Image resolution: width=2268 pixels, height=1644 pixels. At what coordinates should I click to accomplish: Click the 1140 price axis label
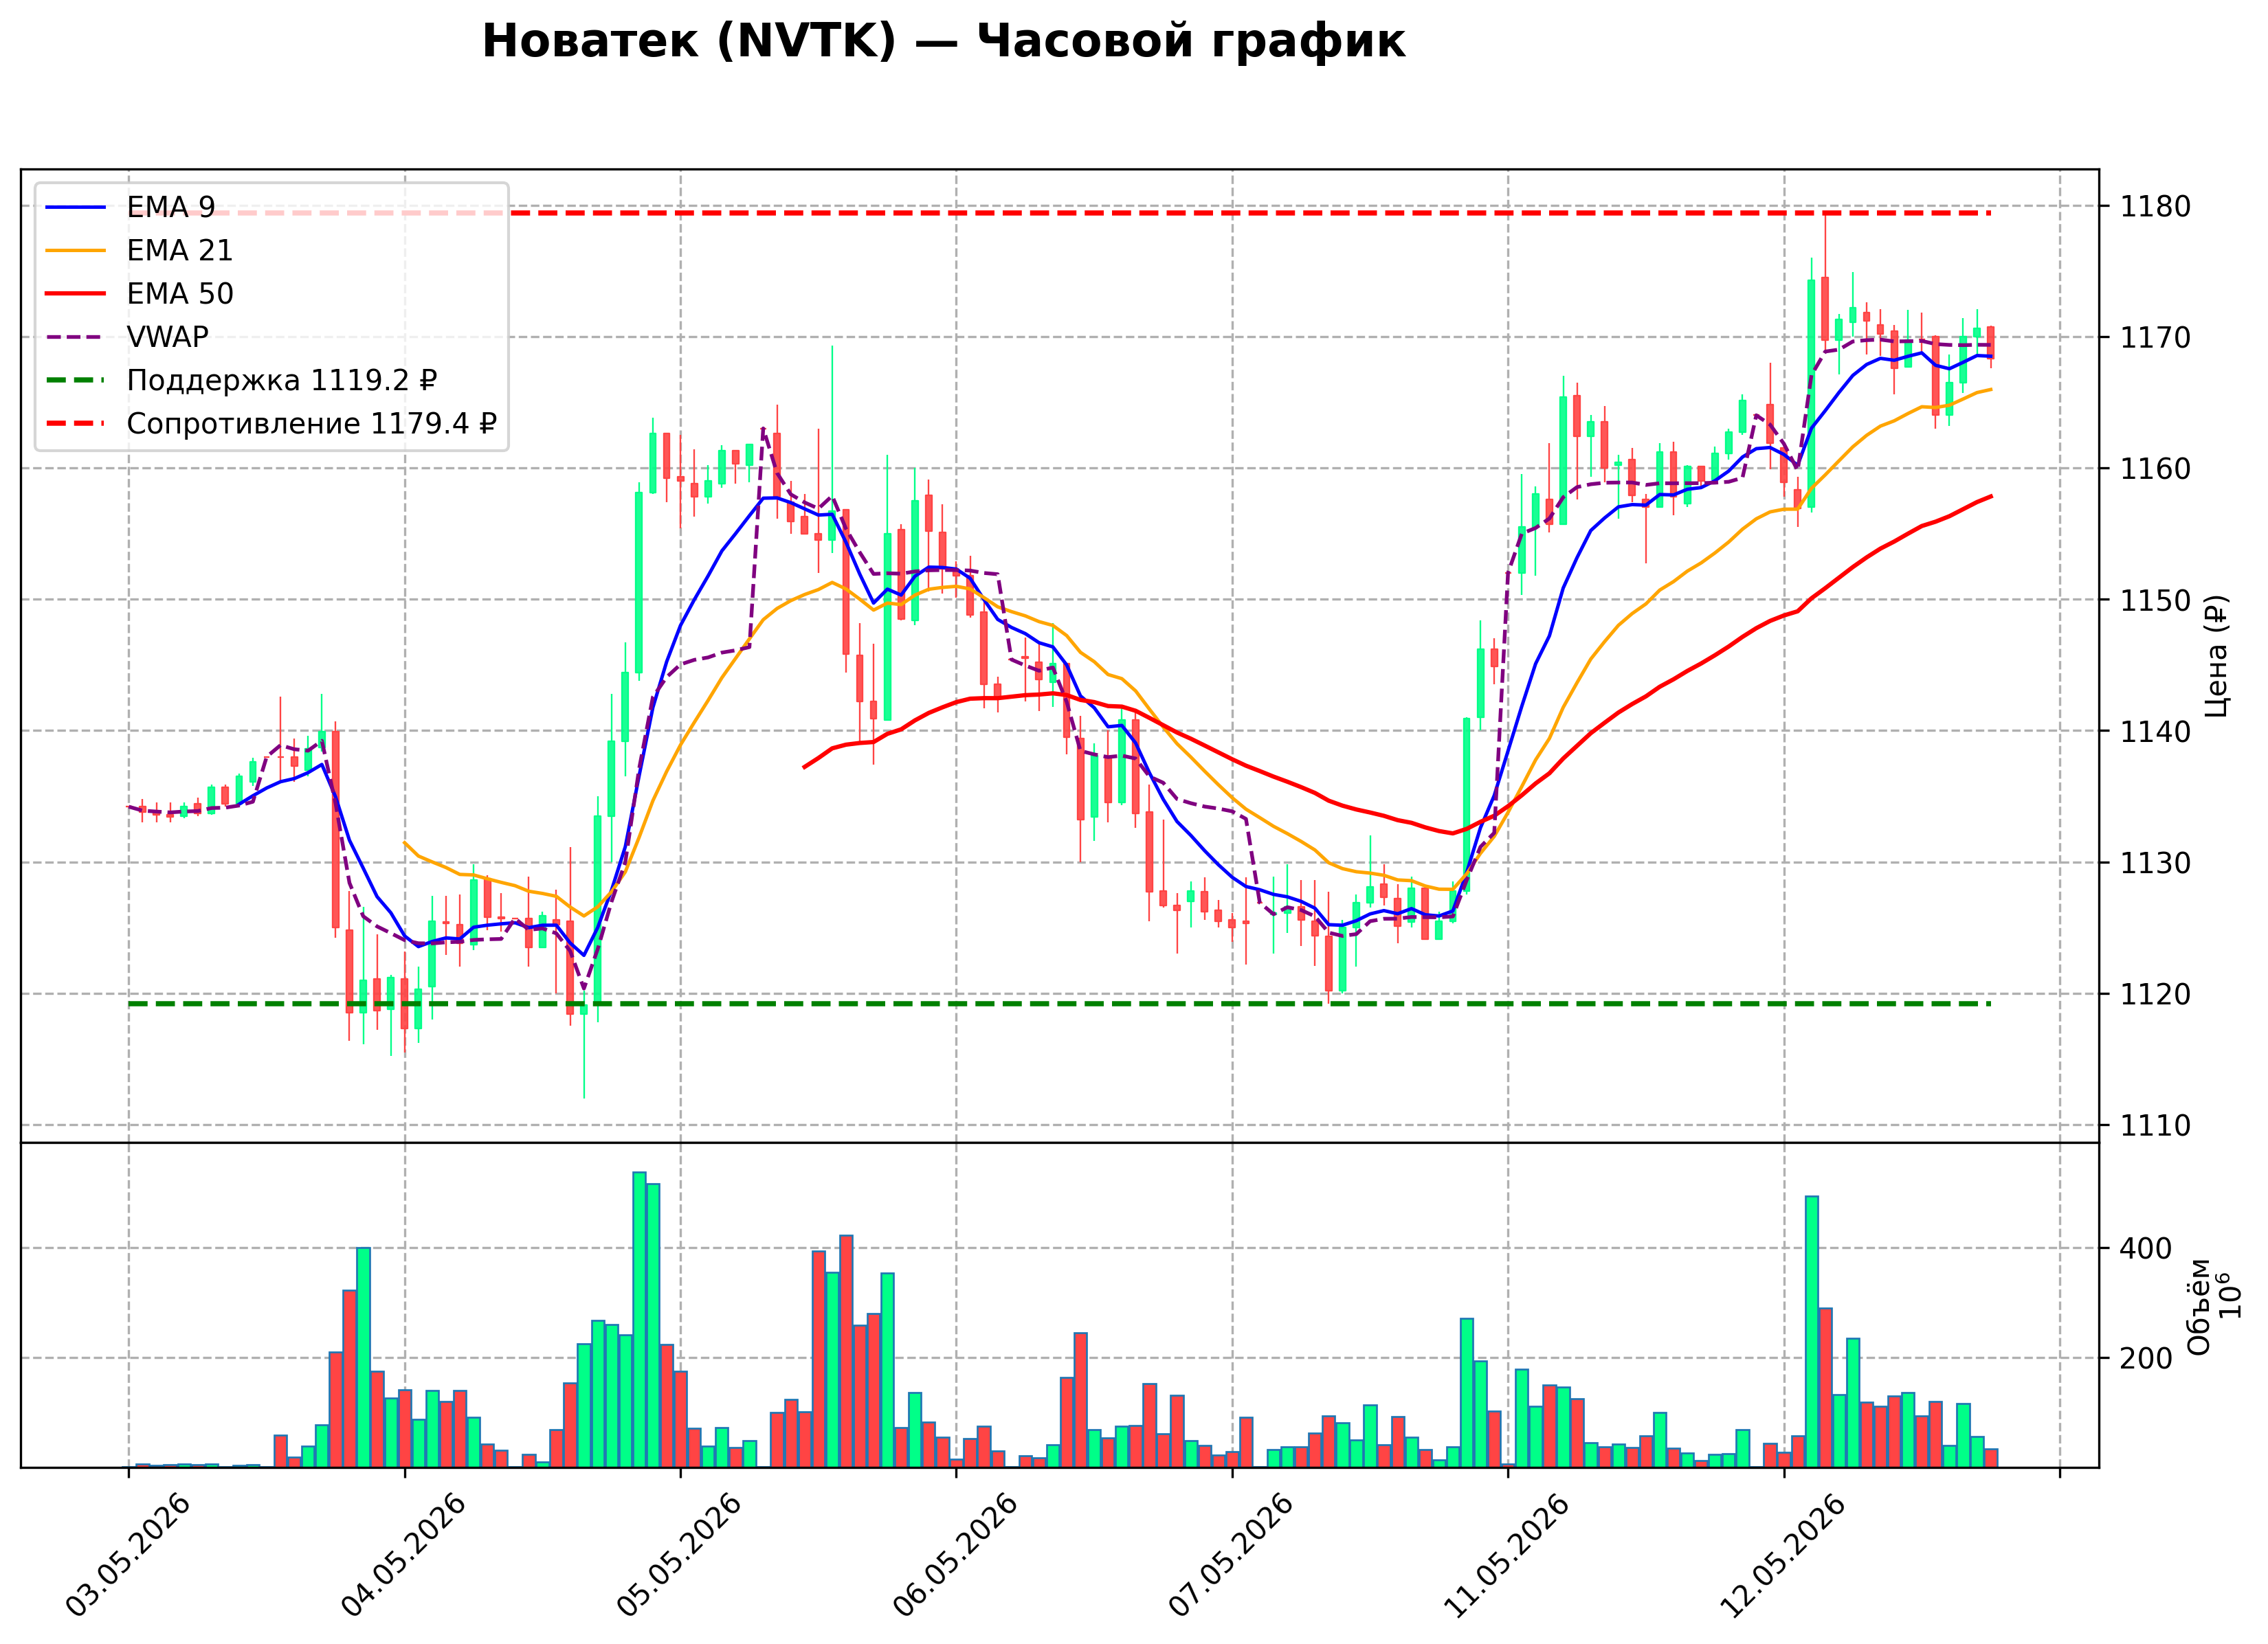(2155, 732)
